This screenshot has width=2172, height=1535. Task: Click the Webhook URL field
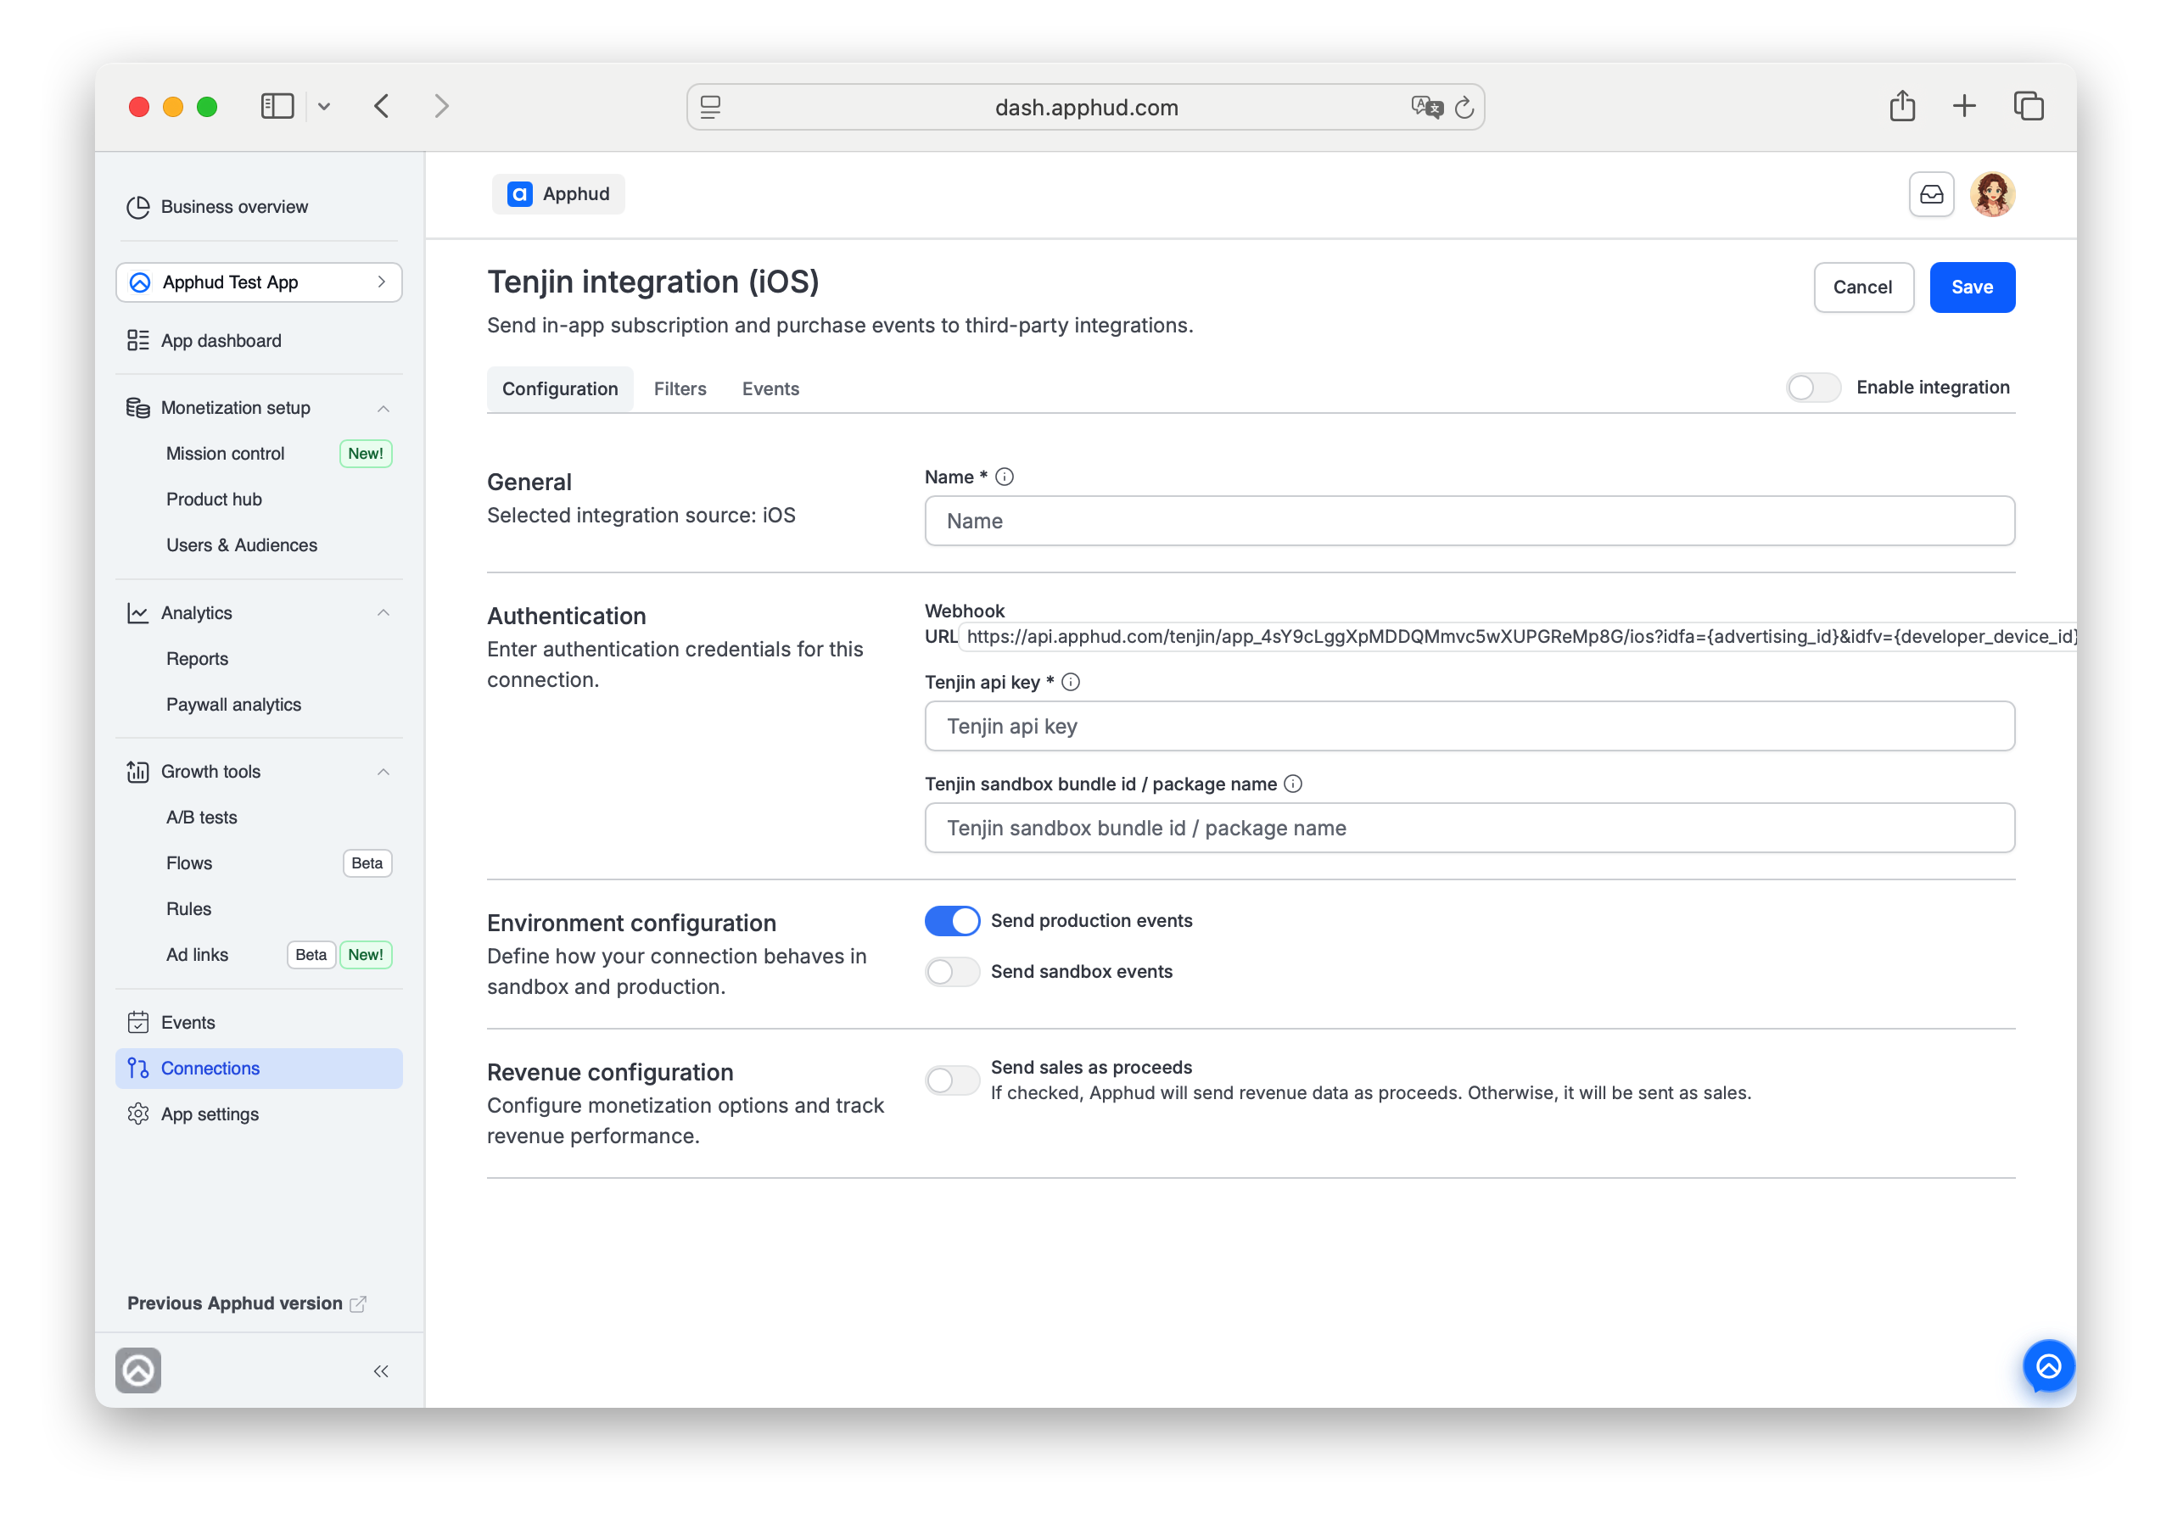pos(1519,638)
